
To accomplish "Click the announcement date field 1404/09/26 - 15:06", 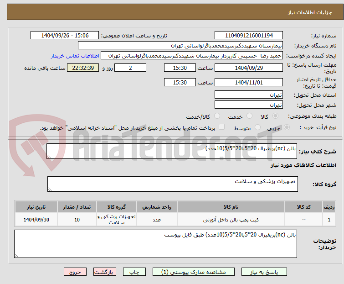I will 65,36.
